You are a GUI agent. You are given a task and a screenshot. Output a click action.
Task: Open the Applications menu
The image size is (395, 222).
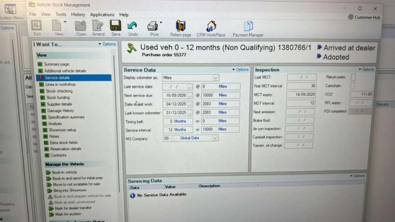[102, 15]
